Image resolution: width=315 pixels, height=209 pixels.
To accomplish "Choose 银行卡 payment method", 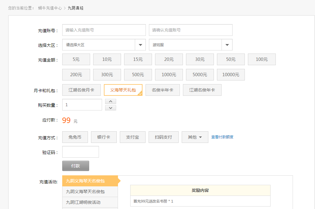I will 104,137.
